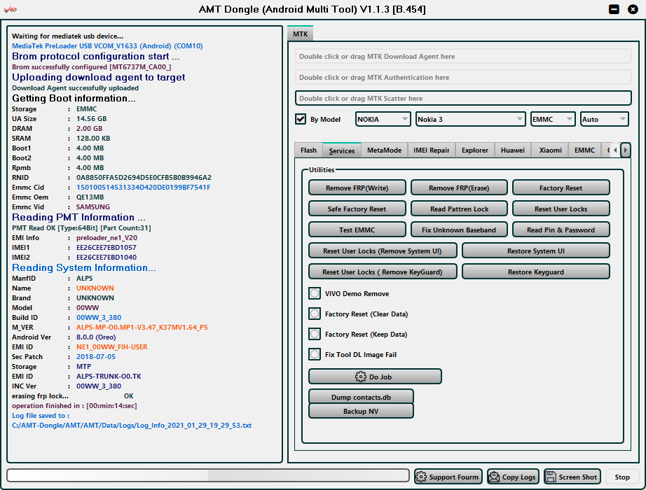Select Factory Reset (Keep Data) option
Viewport: 646px width, 490px height.
coord(315,334)
